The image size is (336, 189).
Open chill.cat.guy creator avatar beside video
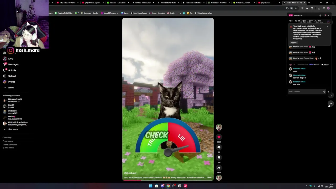coord(219,127)
